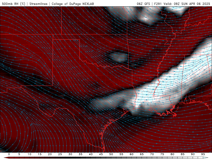The height and width of the screenshot is (159, 212).
Task: Click the '500mb RH (%)' title text
Action: pos(14,4)
